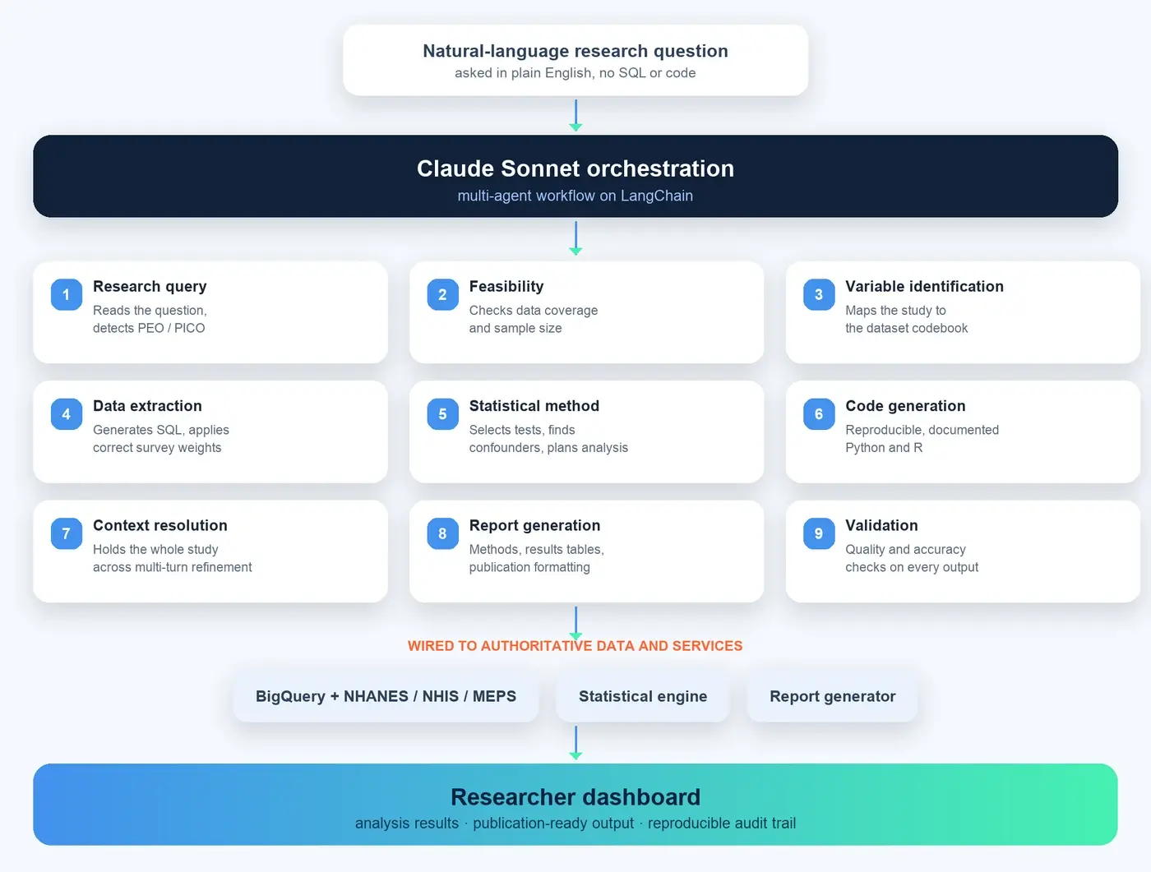This screenshot has width=1151, height=872.
Task: Select the Natural-language research question box
Action: tap(575, 60)
